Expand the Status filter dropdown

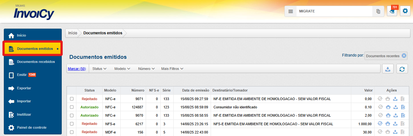(x=99, y=69)
